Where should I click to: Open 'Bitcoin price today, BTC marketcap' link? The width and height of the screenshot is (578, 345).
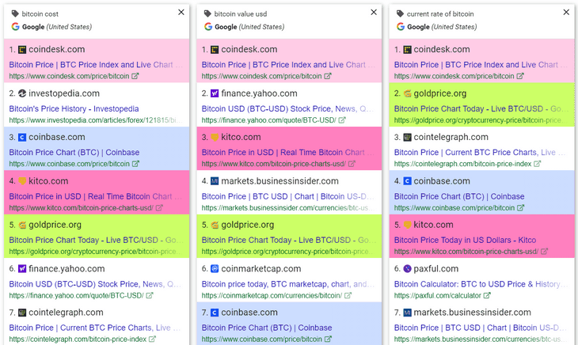click(287, 284)
